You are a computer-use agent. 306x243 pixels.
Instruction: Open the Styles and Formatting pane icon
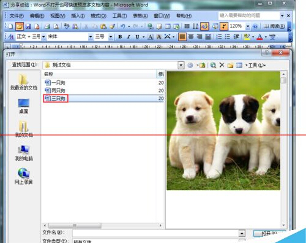pyautogui.click(x=11, y=37)
